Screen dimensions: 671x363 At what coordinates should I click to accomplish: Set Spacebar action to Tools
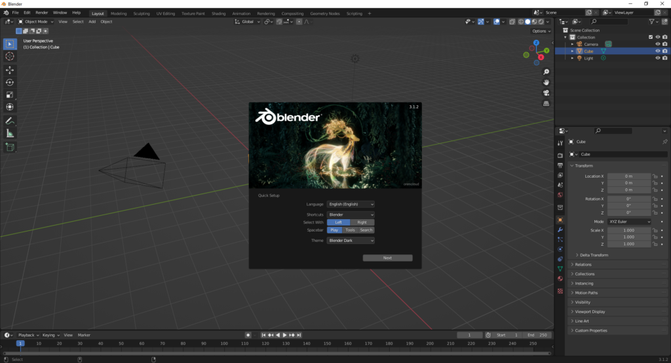point(350,230)
